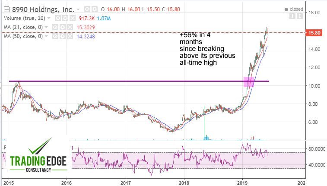Click the 2019 label on the time axis
The width and height of the screenshot is (327, 186).
[242, 183]
